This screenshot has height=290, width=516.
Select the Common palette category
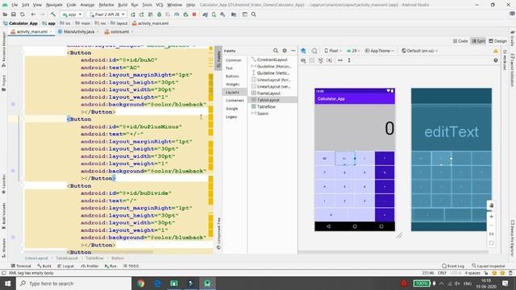(x=233, y=60)
